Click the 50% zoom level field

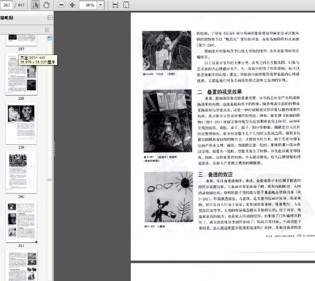point(88,5)
